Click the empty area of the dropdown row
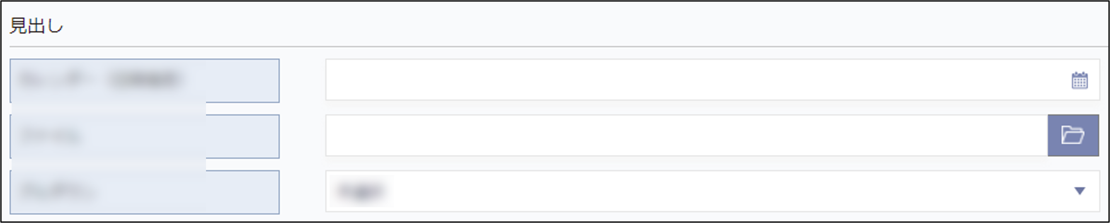This screenshot has width=1110, height=223. (x=732, y=191)
